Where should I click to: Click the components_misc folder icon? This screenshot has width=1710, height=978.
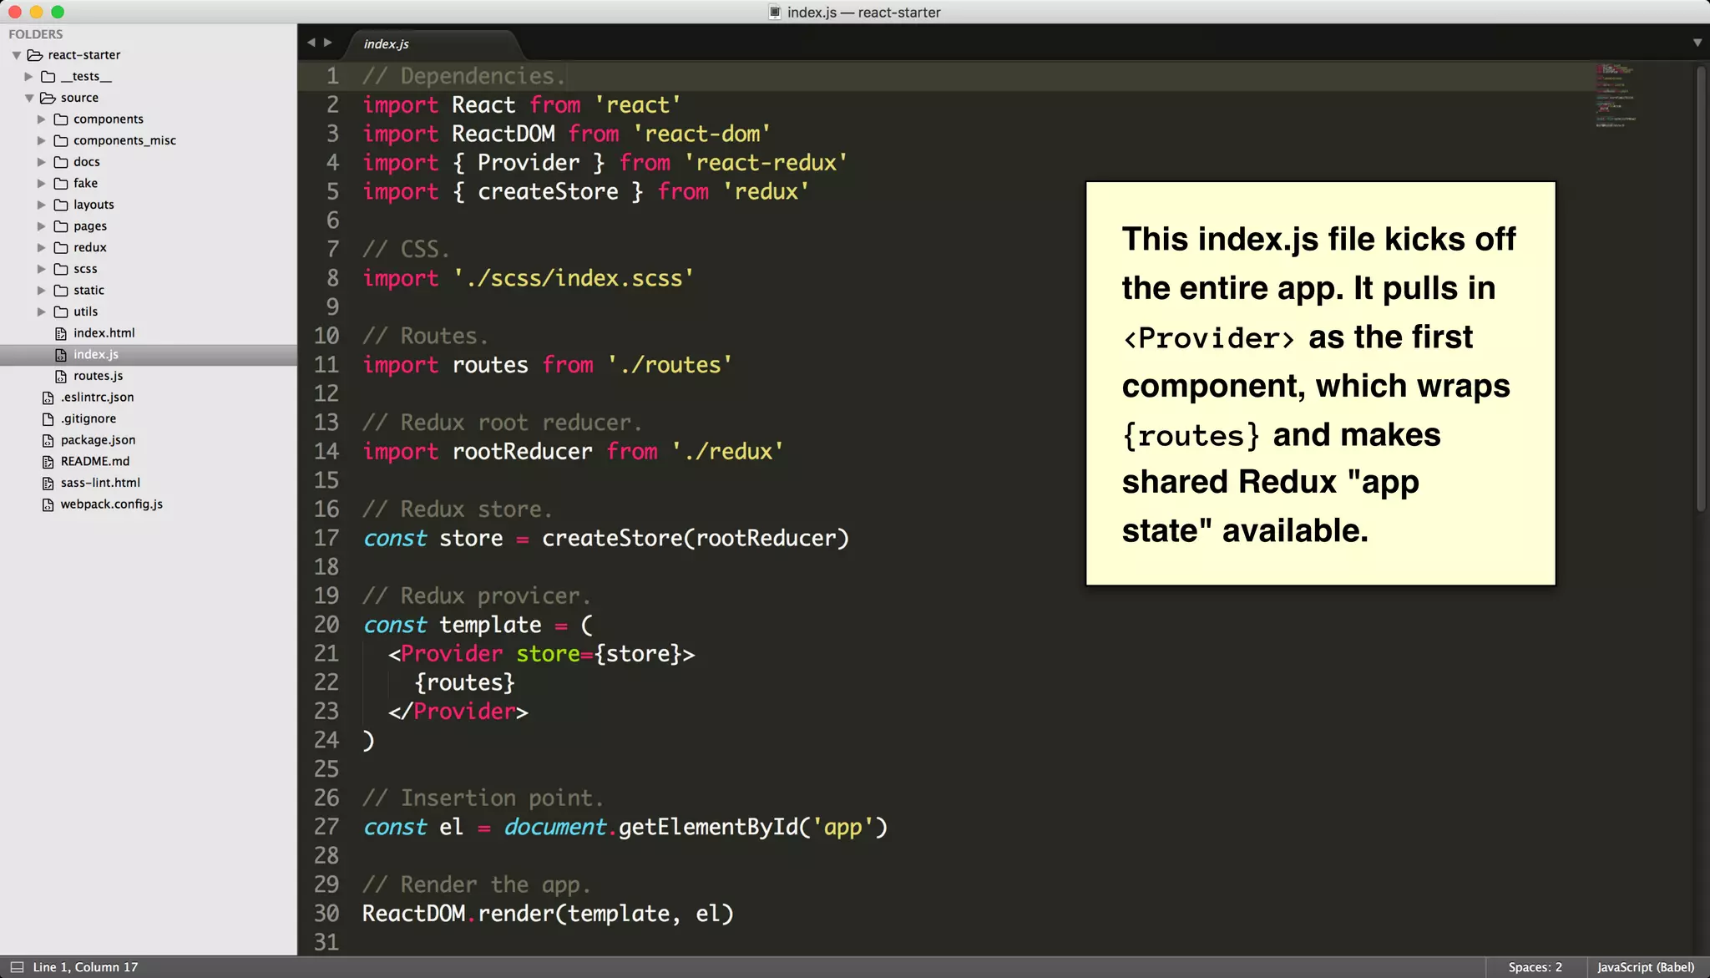tap(61, 141)
